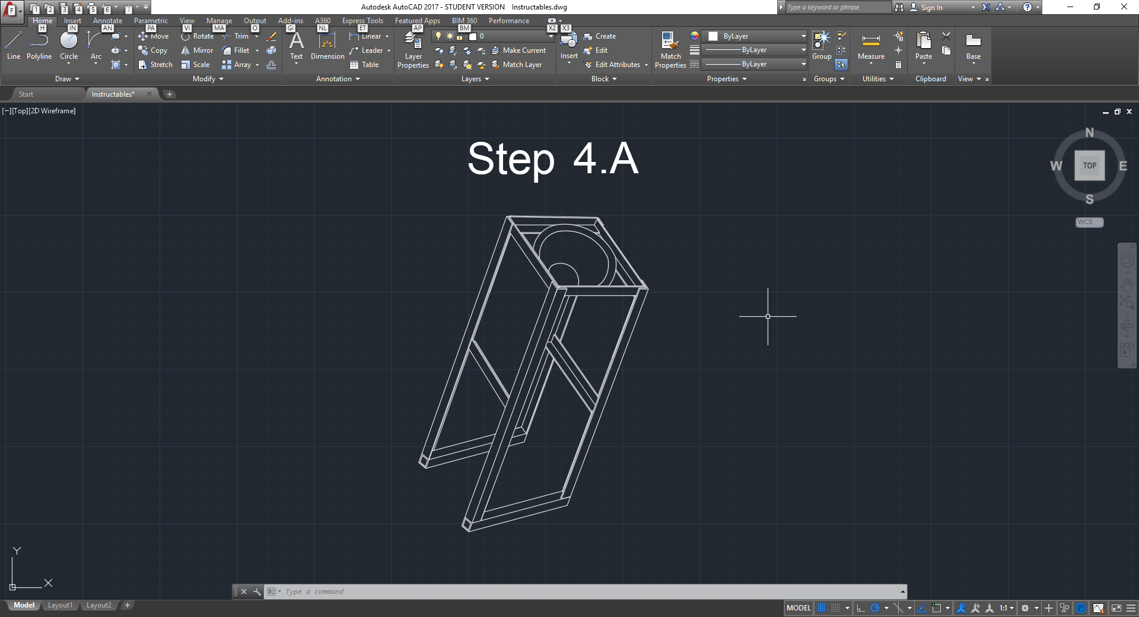Click Match Layer tool
Image resolution: width=1139 pixels, height=617 pixels.
click(x=517, y=65)
